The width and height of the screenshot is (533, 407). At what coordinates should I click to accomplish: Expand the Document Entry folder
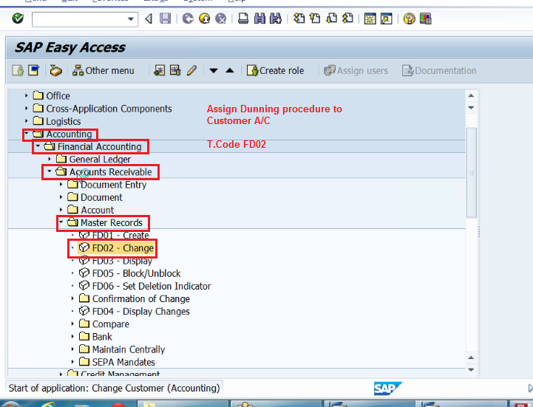tap(61, 185)
